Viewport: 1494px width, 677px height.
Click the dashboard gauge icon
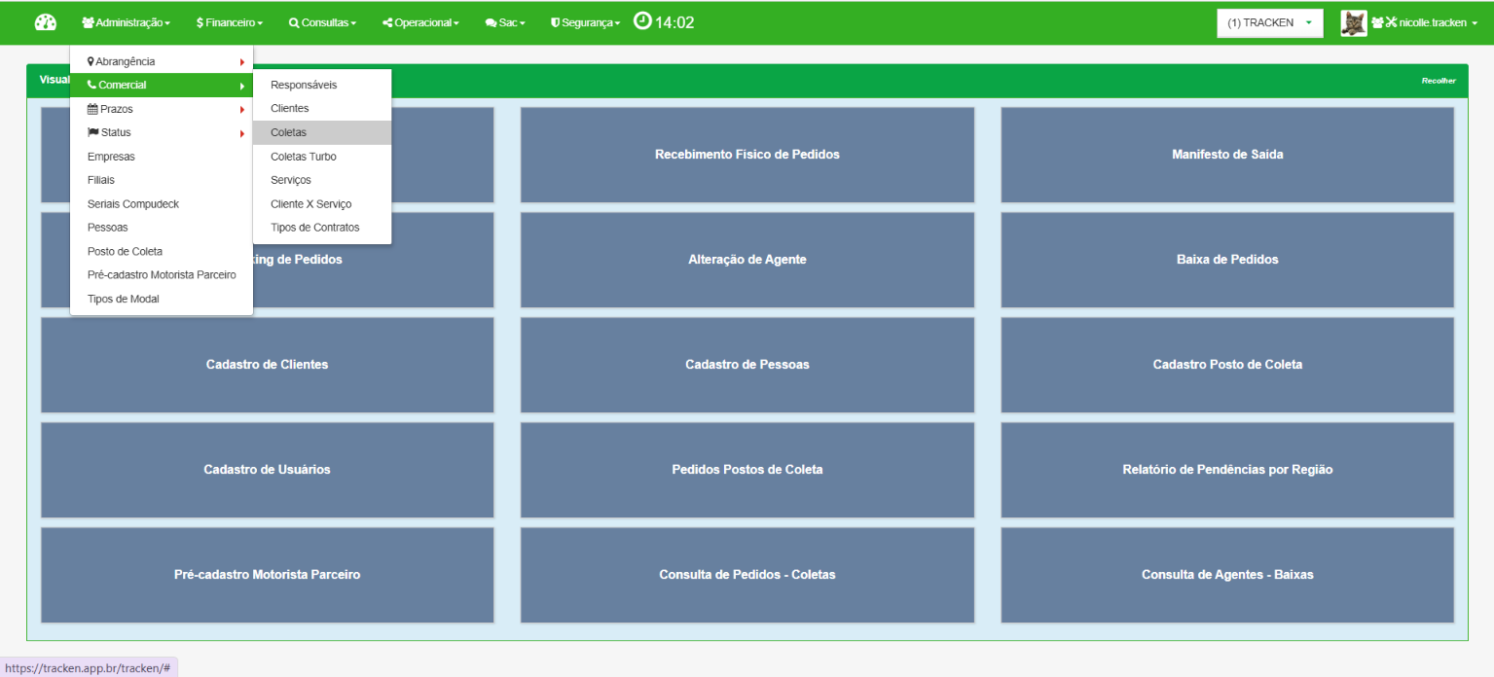click(x=46, y=22)
